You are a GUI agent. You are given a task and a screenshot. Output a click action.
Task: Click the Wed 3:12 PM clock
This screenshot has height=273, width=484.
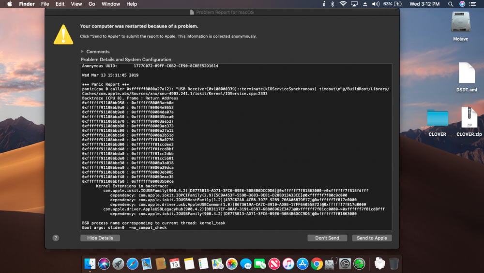pos(424,4)
